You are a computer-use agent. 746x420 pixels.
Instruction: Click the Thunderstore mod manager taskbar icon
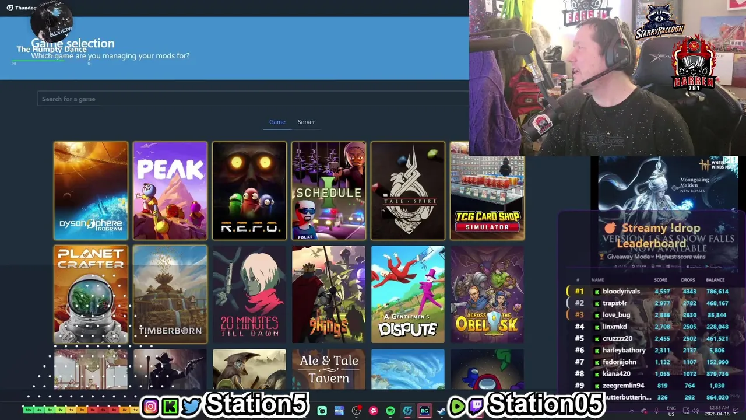coord(407,411)
